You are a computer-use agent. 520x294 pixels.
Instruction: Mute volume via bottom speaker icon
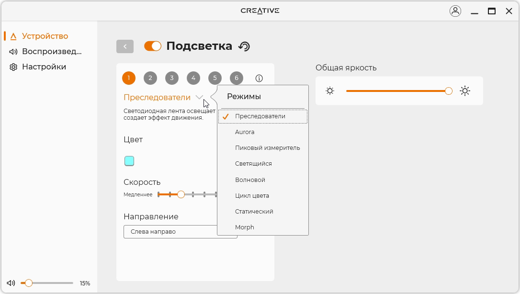pos(11,283)
